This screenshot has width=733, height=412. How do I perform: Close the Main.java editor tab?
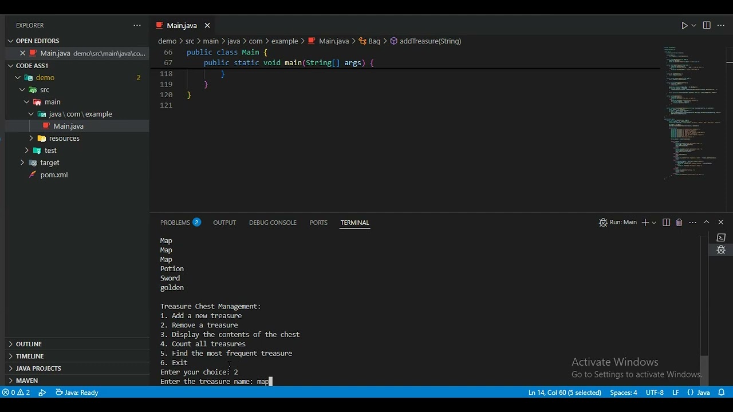tap(207, 25)
